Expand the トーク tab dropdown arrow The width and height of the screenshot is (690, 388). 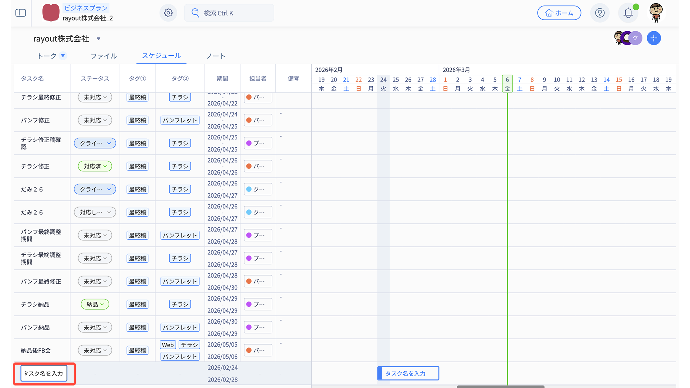63,56
